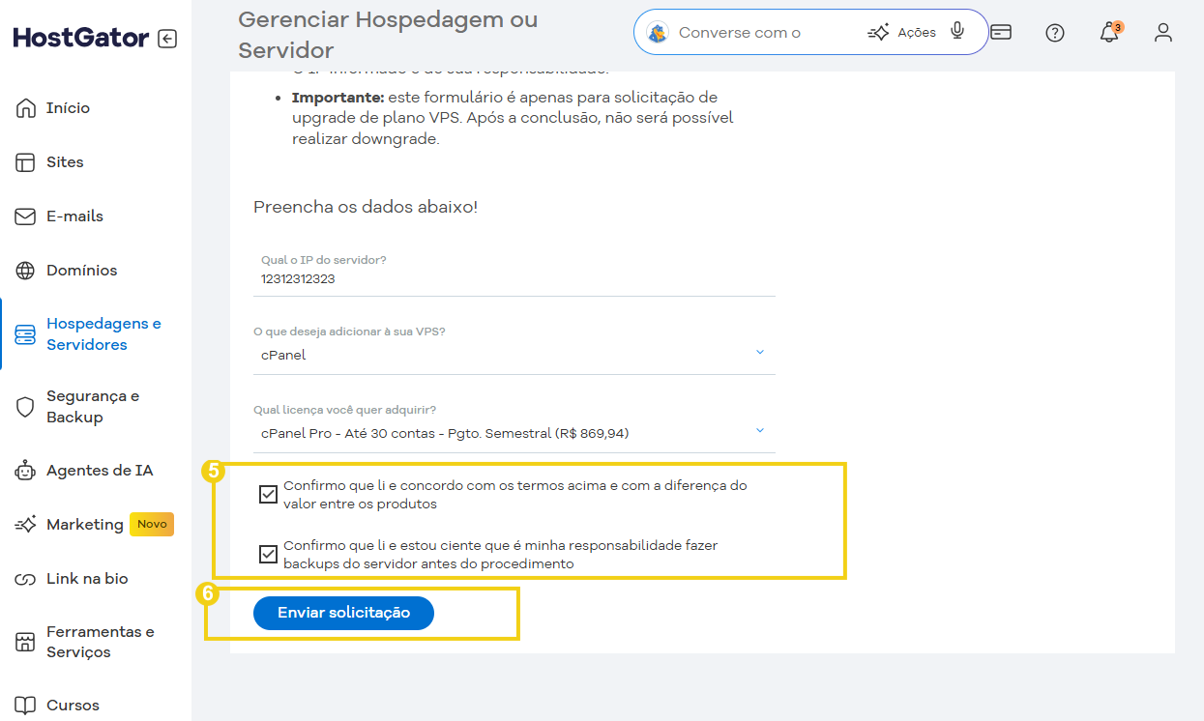Open Domínios in the sidebar

(81, 271)
